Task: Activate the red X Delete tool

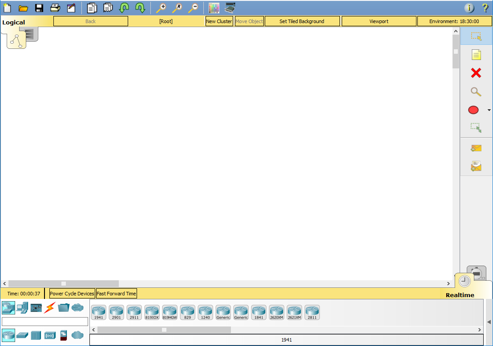Action: point(476,73)
